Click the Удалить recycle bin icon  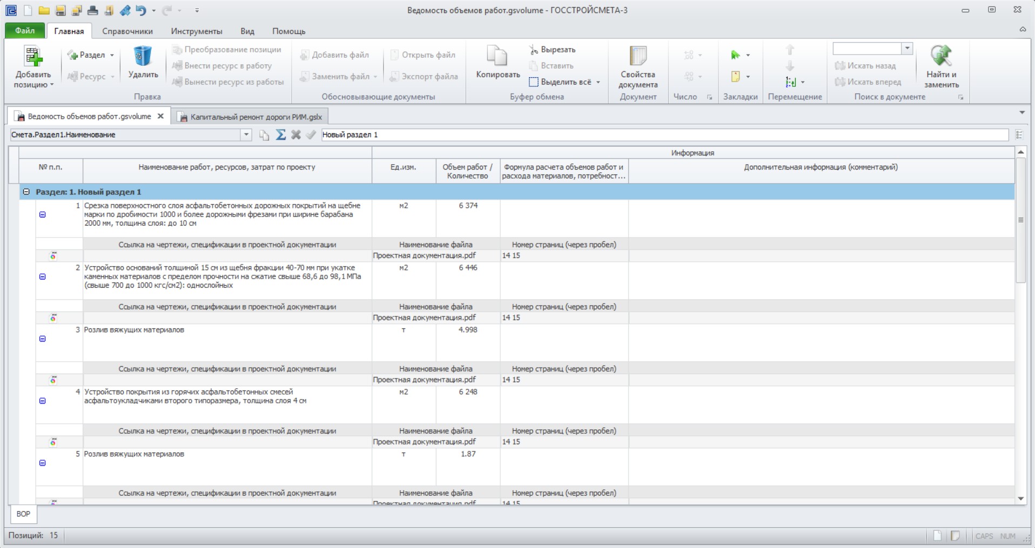[143, 56]
